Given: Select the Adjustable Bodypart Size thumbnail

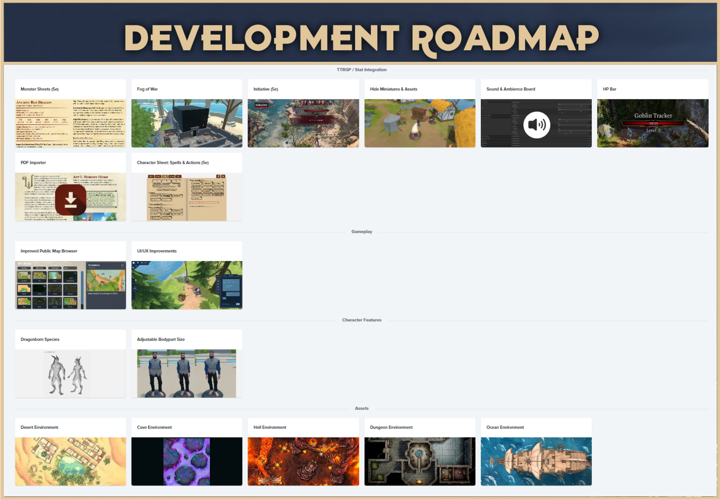Looking at the screenshot, I should pyautogui.click(x=187, y=373).
